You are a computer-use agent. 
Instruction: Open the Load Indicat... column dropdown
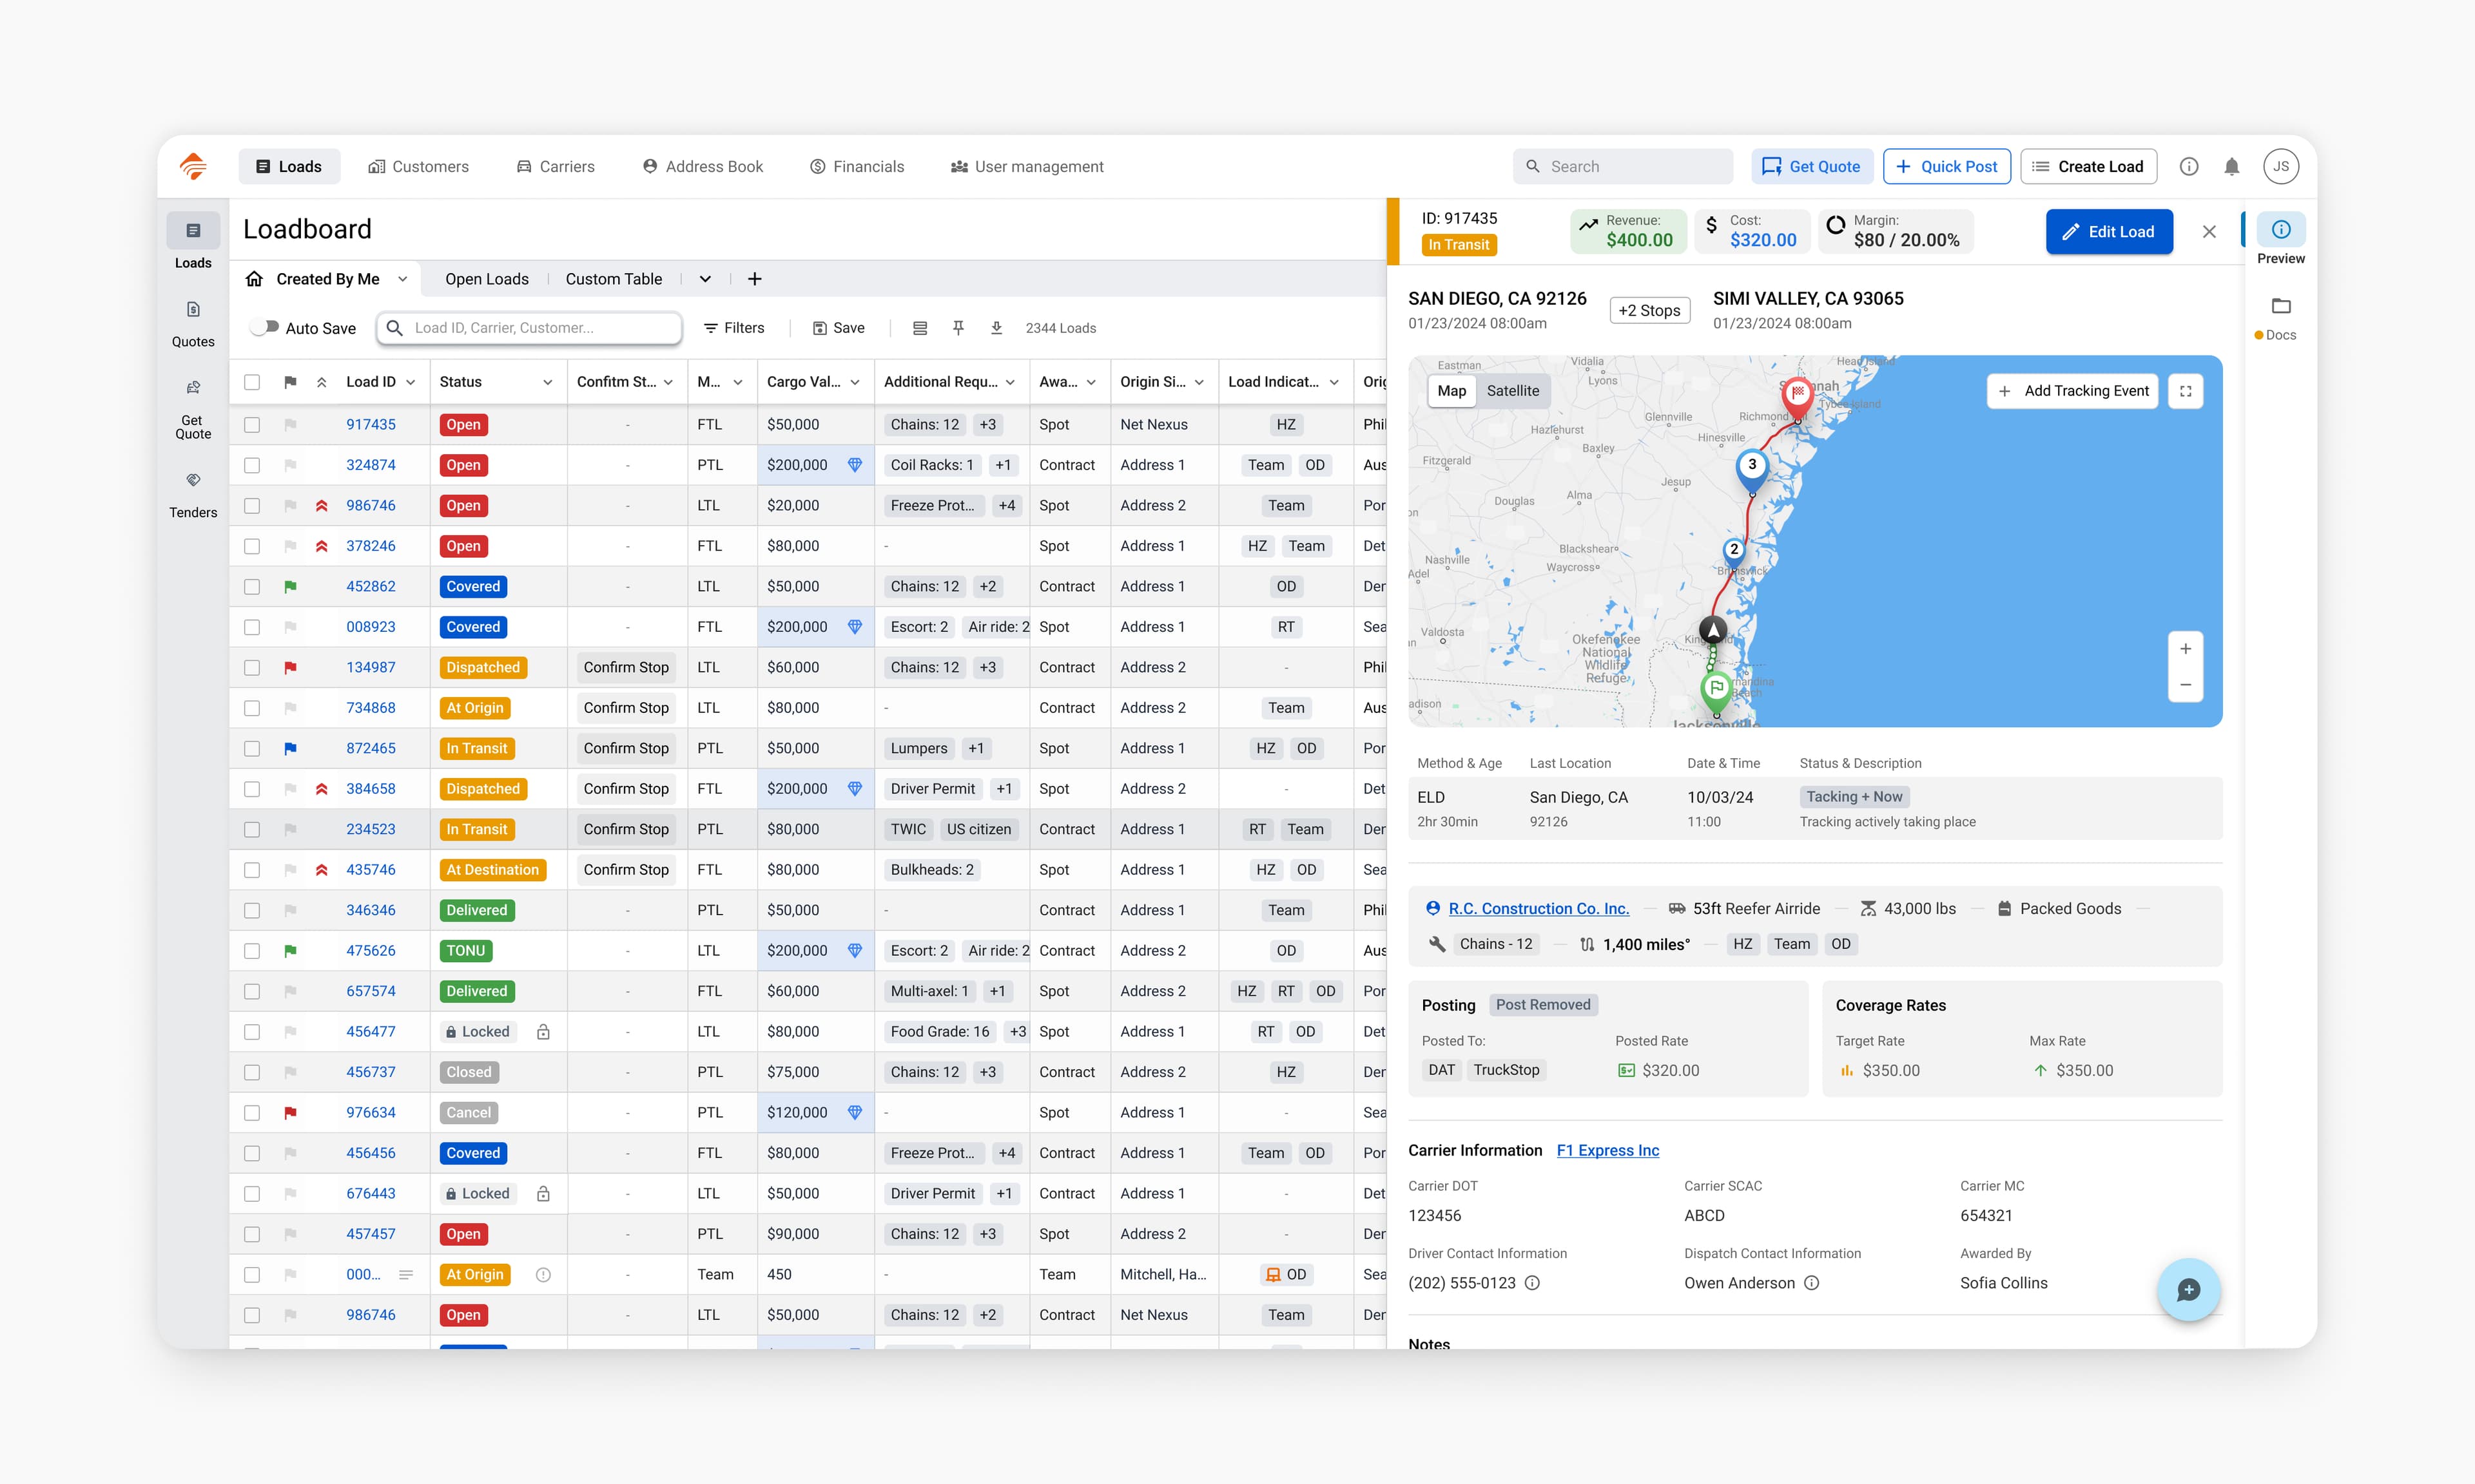(1334, 382)
